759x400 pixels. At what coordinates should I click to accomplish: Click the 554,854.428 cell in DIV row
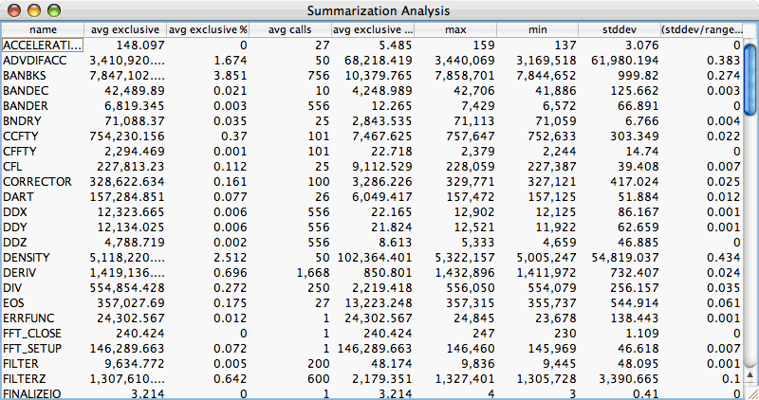[127, 288]
